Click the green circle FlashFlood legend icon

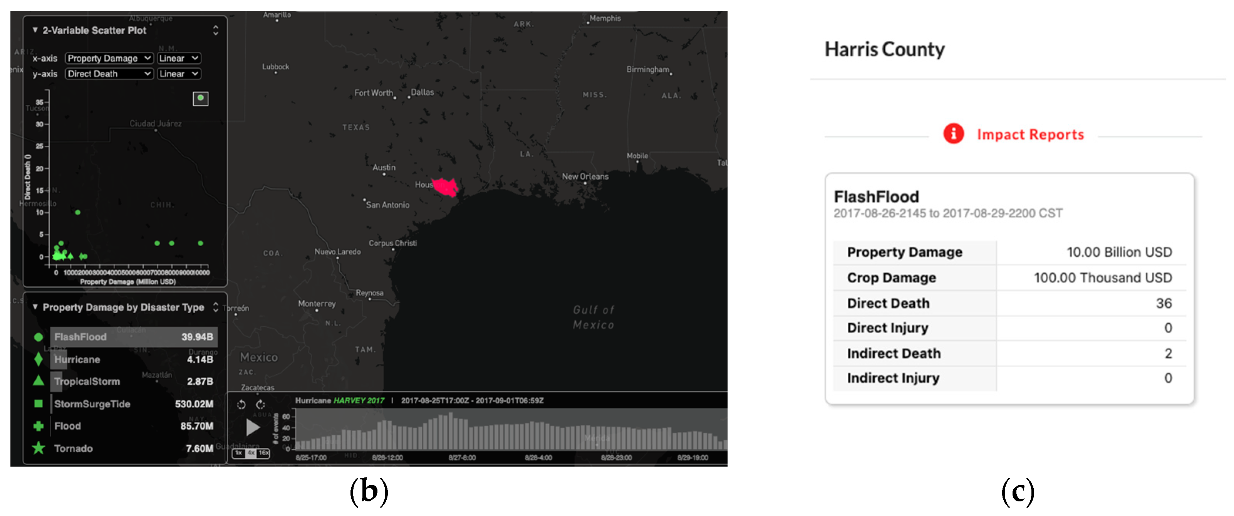pos(39,337)
